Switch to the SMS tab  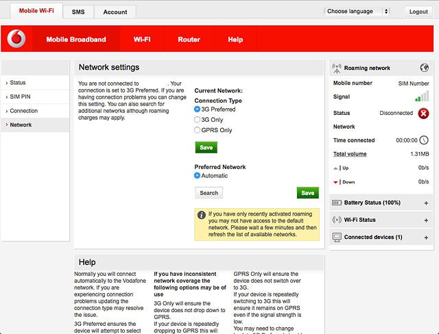(x=78, y=12)
